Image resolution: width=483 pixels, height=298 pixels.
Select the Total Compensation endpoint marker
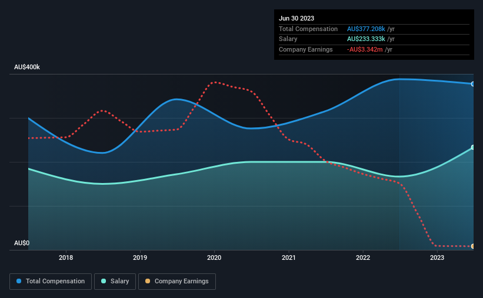(472, 84)
